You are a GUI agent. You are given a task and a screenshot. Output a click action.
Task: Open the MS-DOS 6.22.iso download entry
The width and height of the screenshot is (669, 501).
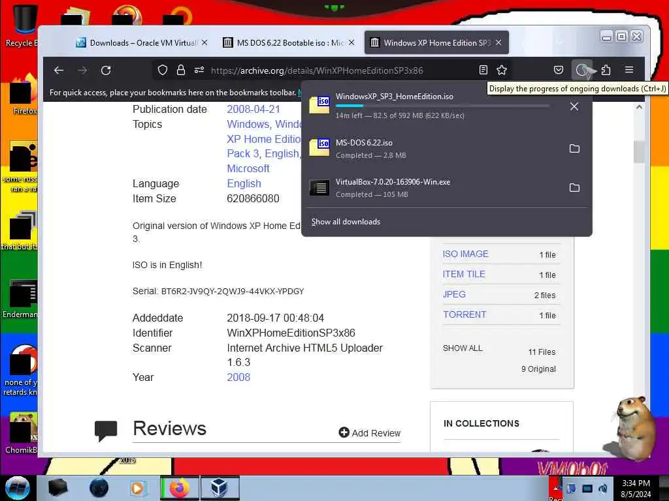click(433, 149)
